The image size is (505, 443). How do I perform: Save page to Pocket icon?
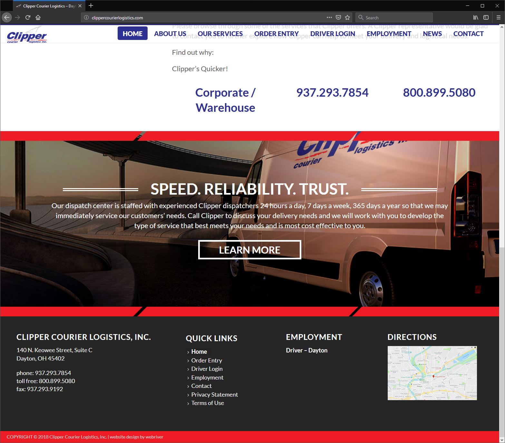(338, 17)
